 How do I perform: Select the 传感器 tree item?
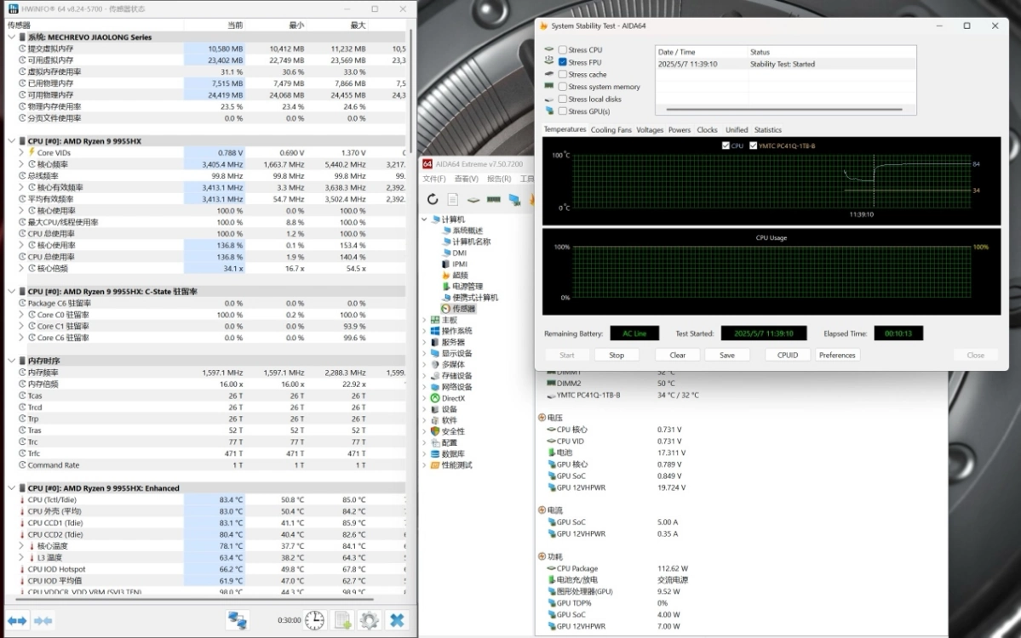click(x=464, y=309)
